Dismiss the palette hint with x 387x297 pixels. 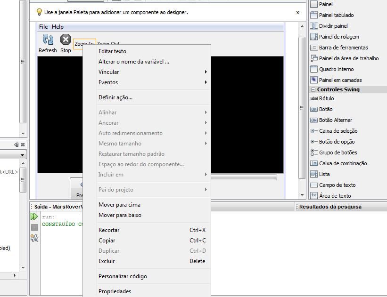click(297, 13)
